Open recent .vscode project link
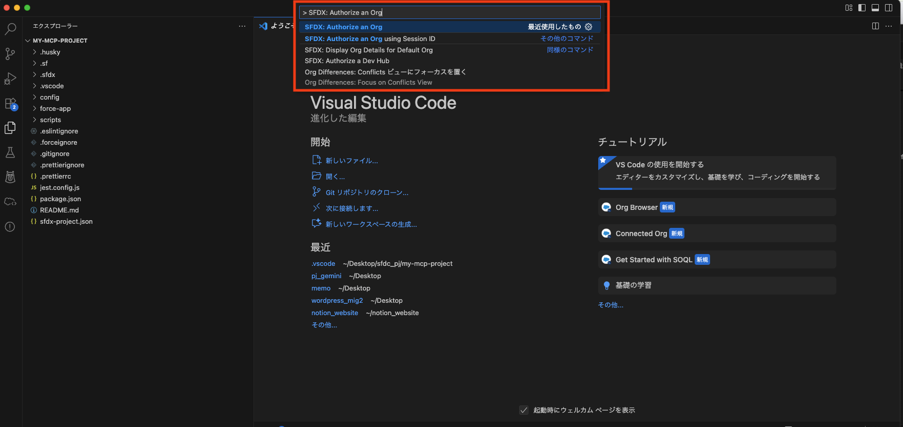Screen dimensions: 903x427 pyautogui.click(x=323, y=263)
